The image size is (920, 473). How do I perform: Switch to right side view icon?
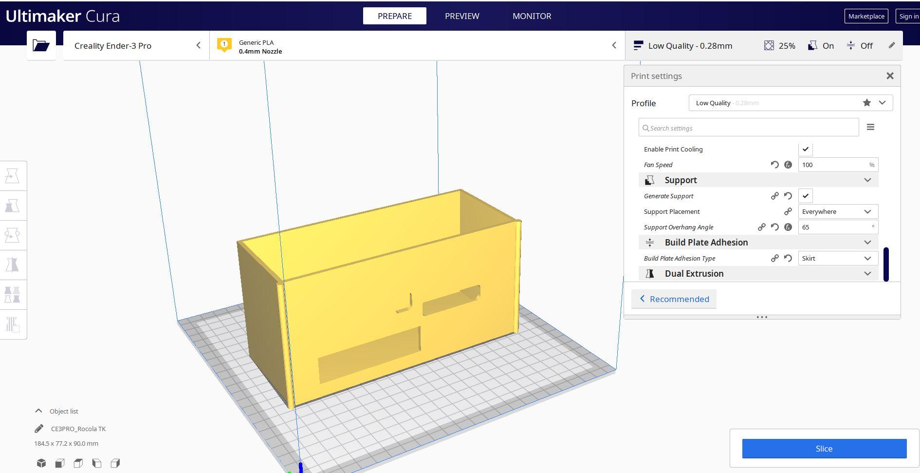pyautogui.click(x=115, y=463)
